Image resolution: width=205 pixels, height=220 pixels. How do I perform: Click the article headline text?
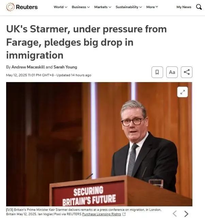[86, 42]
